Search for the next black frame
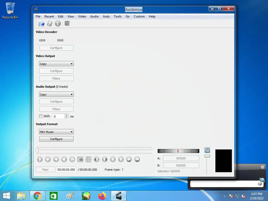 click(105, 159)
